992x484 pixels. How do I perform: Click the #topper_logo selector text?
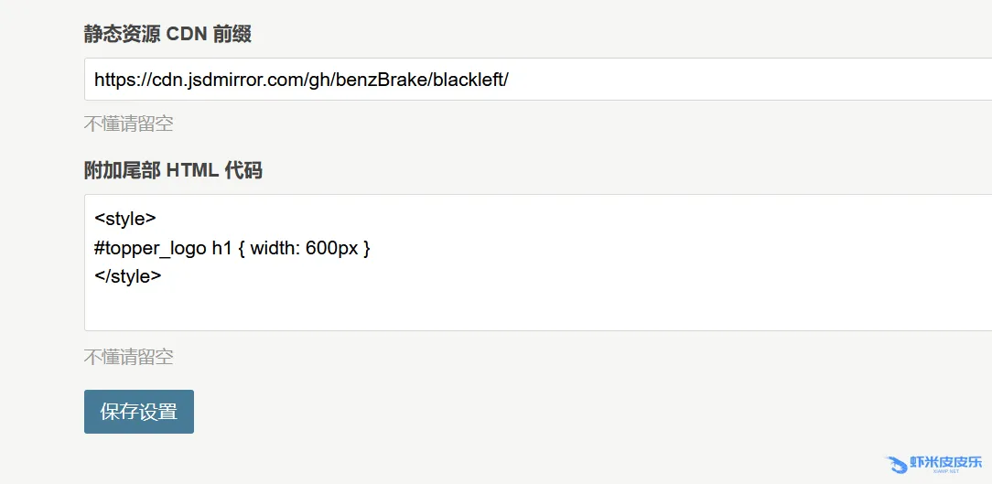[x=150, y=248]
